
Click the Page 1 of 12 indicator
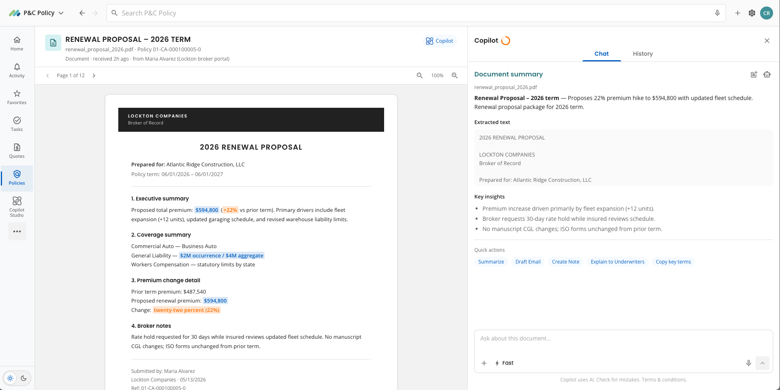(x=71, y=76)
